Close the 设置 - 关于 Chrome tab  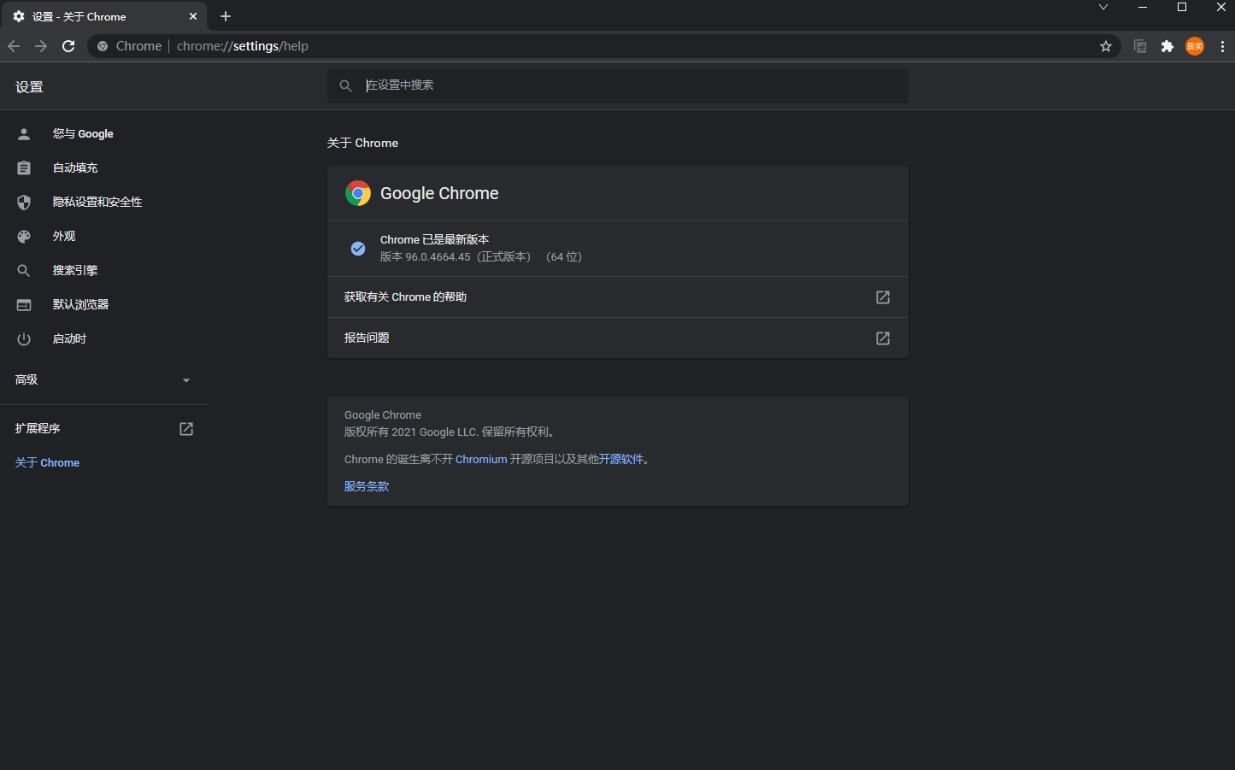coord(193,16)
